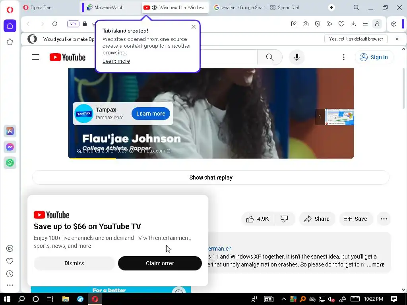Open the ad blocker shield icon
This screenshot has width=407, height=305.
pos(318,24)
